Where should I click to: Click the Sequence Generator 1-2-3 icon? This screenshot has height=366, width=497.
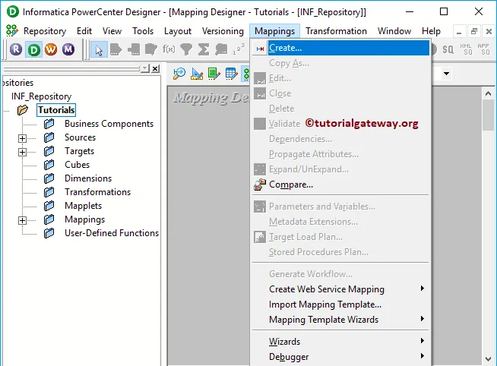point(239,49)
